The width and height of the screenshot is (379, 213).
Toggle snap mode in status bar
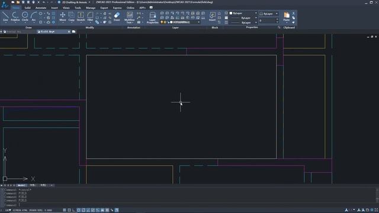tap(65, 210)
